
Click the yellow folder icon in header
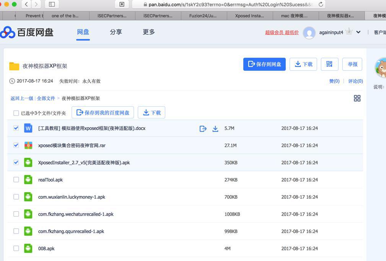coord(14,66)
